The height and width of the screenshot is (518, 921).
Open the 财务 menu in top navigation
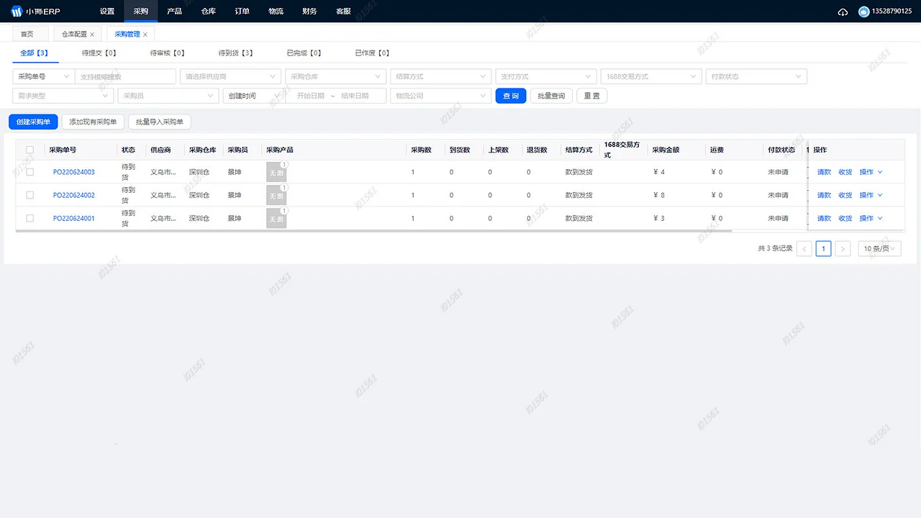pyautogui.click(x=309, y=11)
